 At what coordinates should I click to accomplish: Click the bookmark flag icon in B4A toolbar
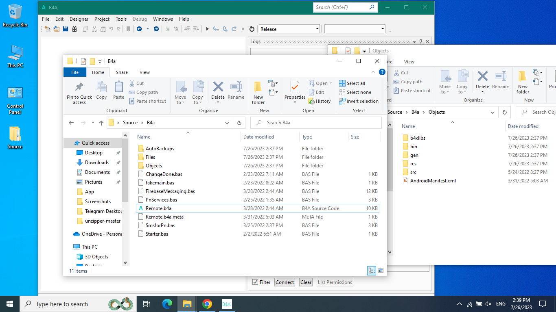[128, 29]
